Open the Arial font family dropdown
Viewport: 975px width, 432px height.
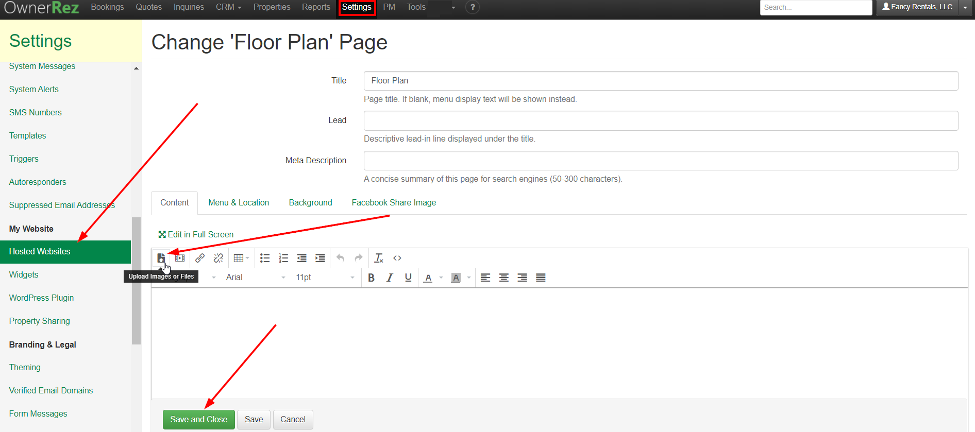tap(255, 278)
